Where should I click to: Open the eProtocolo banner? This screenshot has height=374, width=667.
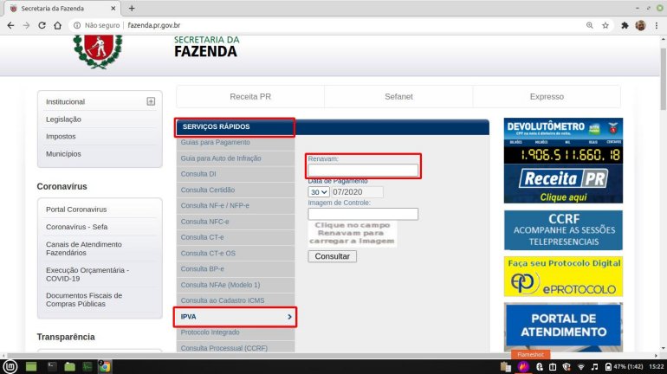(x=563, y=276)
